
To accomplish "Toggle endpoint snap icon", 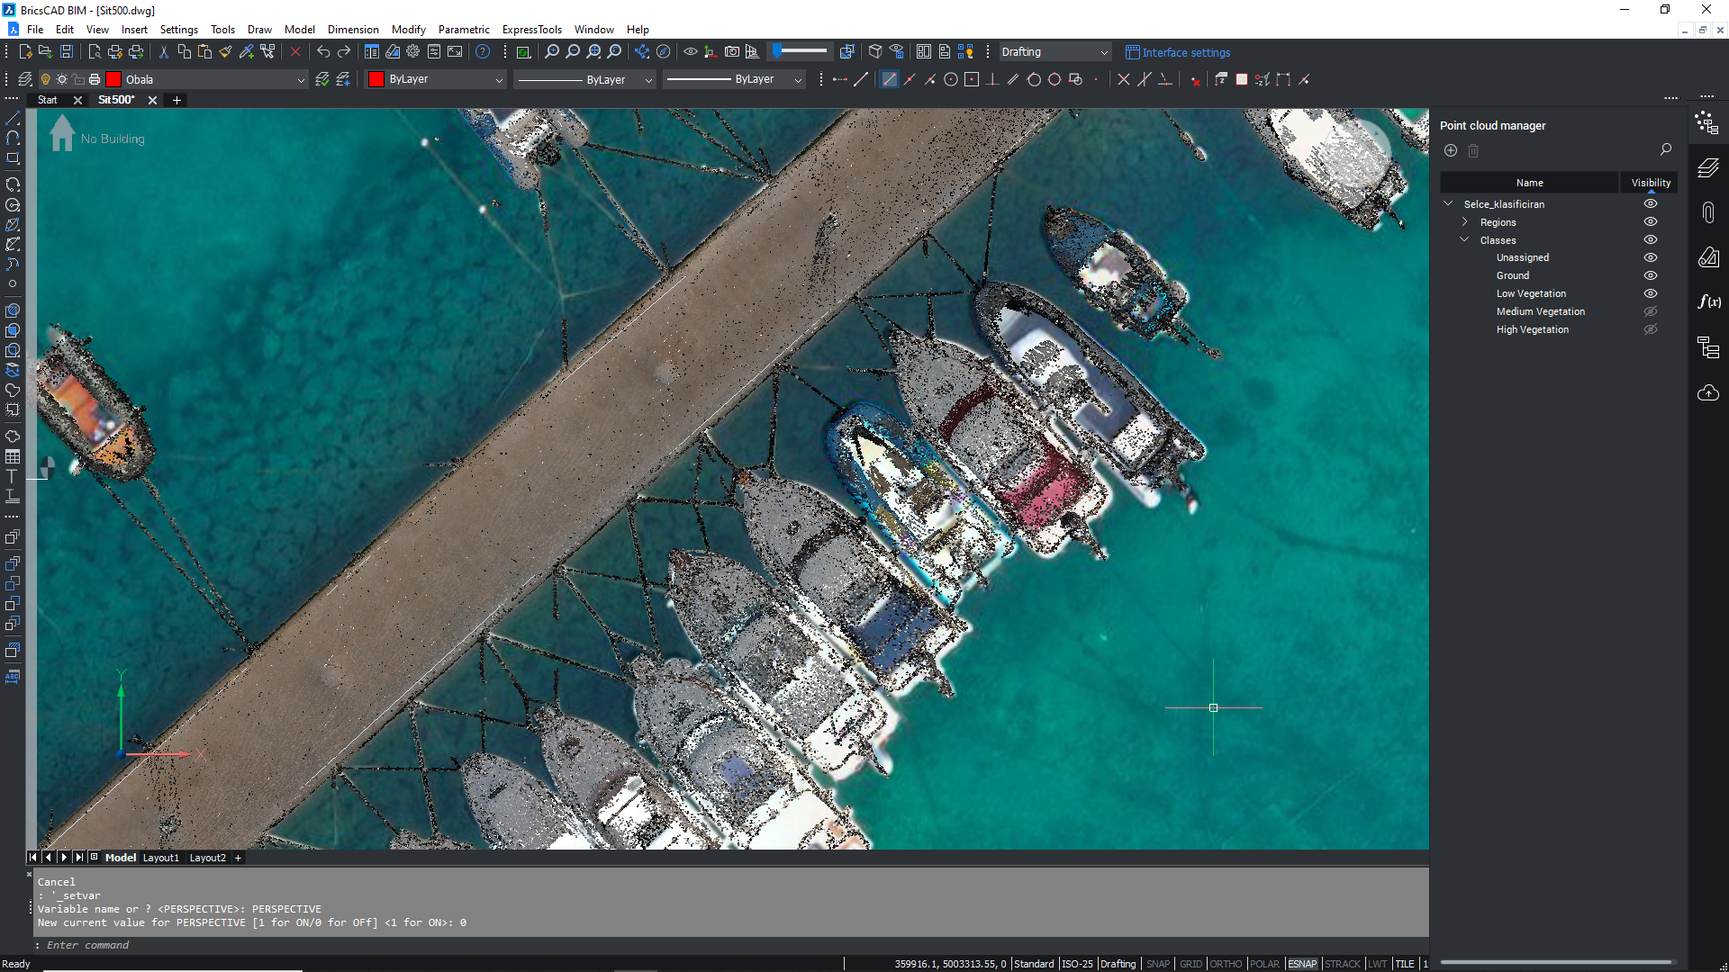I will [890, 79].
